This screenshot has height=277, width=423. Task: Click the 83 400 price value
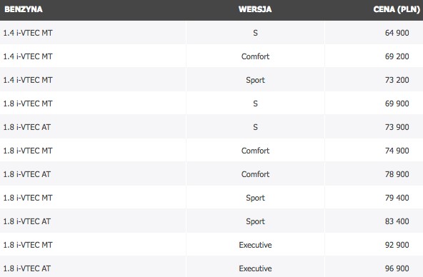pyautogui.click(x=397, y=221)
